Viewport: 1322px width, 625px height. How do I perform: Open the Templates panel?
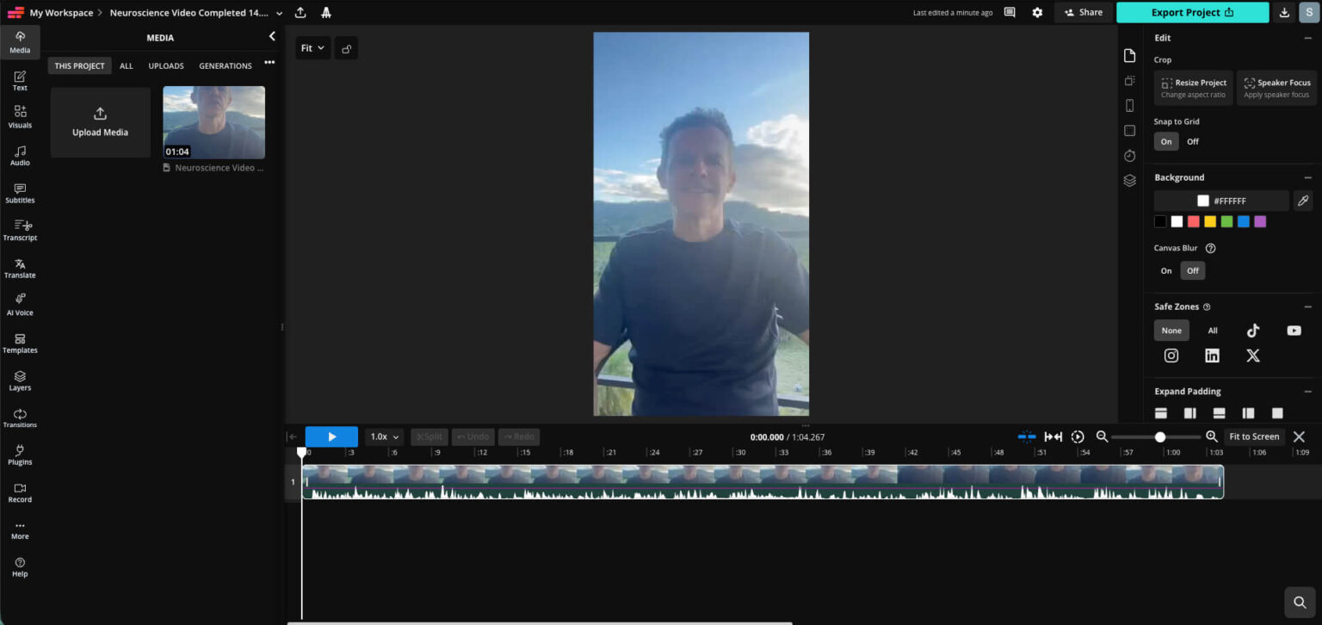click(x=20, y=343)
